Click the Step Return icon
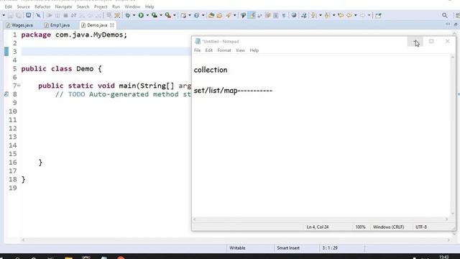 pyautogui.click(x=98, y=15)
